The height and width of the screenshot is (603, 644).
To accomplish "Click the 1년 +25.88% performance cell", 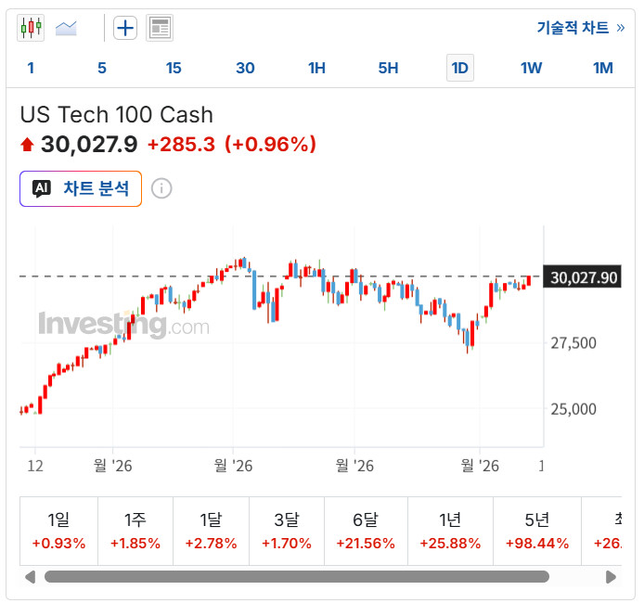I will point(450,531).
